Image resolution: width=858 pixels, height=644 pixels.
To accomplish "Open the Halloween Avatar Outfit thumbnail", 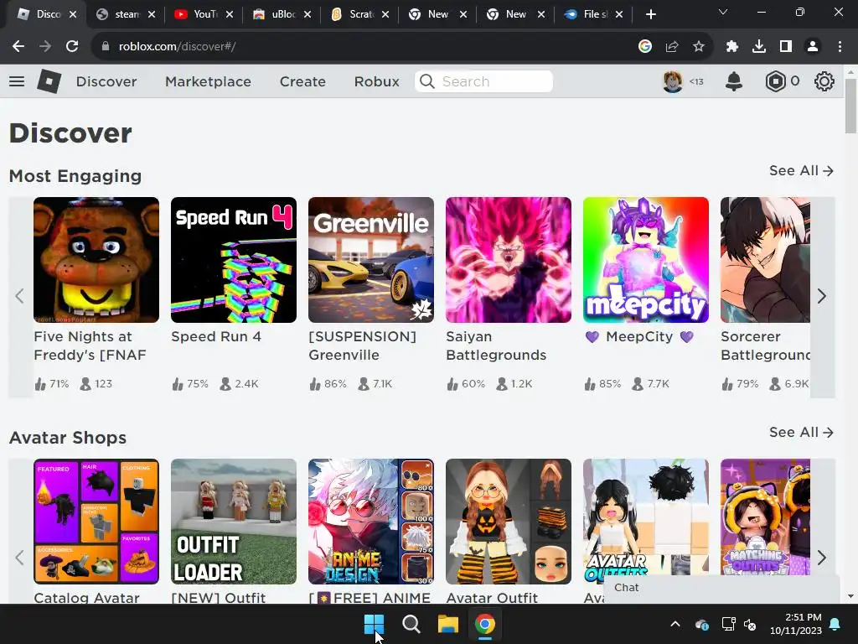I will (x=509, y=522).
